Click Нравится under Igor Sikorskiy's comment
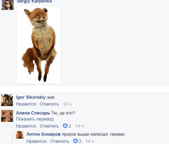The width and height of the screenshot is (169, 150). tap(26, 104)
